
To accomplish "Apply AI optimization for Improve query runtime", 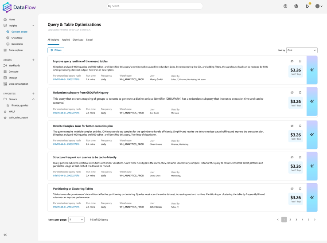I will (312, 70).
